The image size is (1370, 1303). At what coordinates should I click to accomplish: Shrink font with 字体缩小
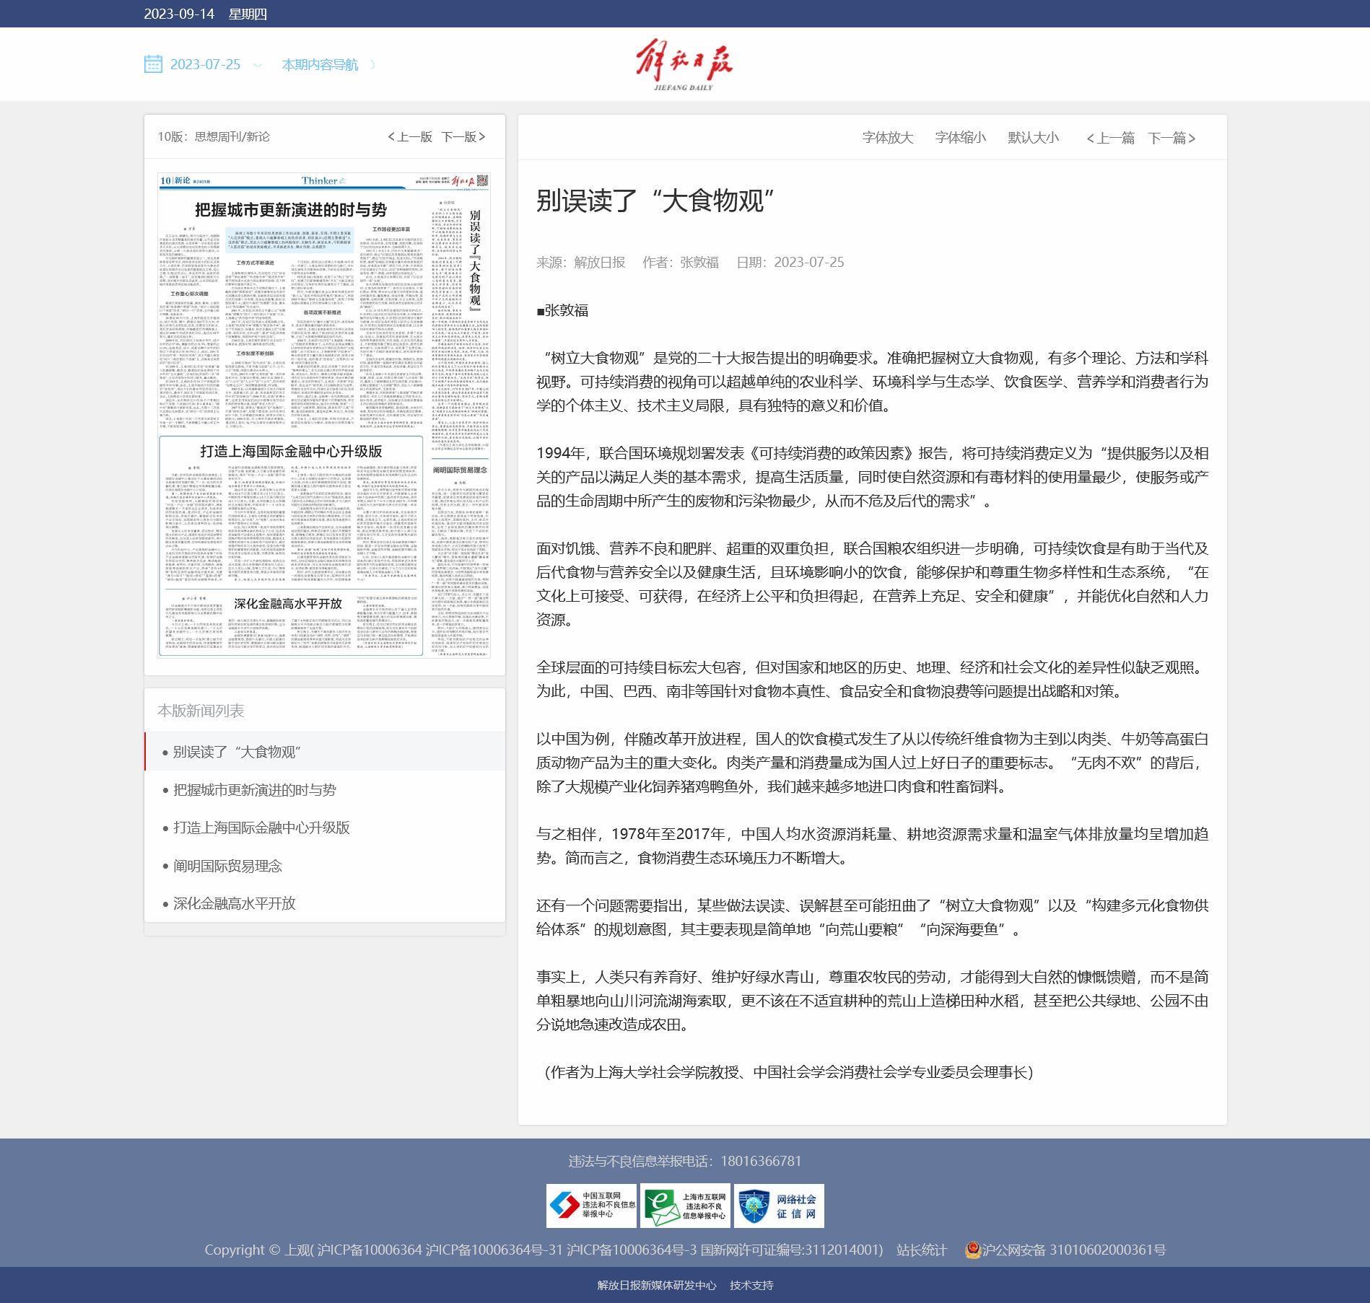click(x=960, y=138)
